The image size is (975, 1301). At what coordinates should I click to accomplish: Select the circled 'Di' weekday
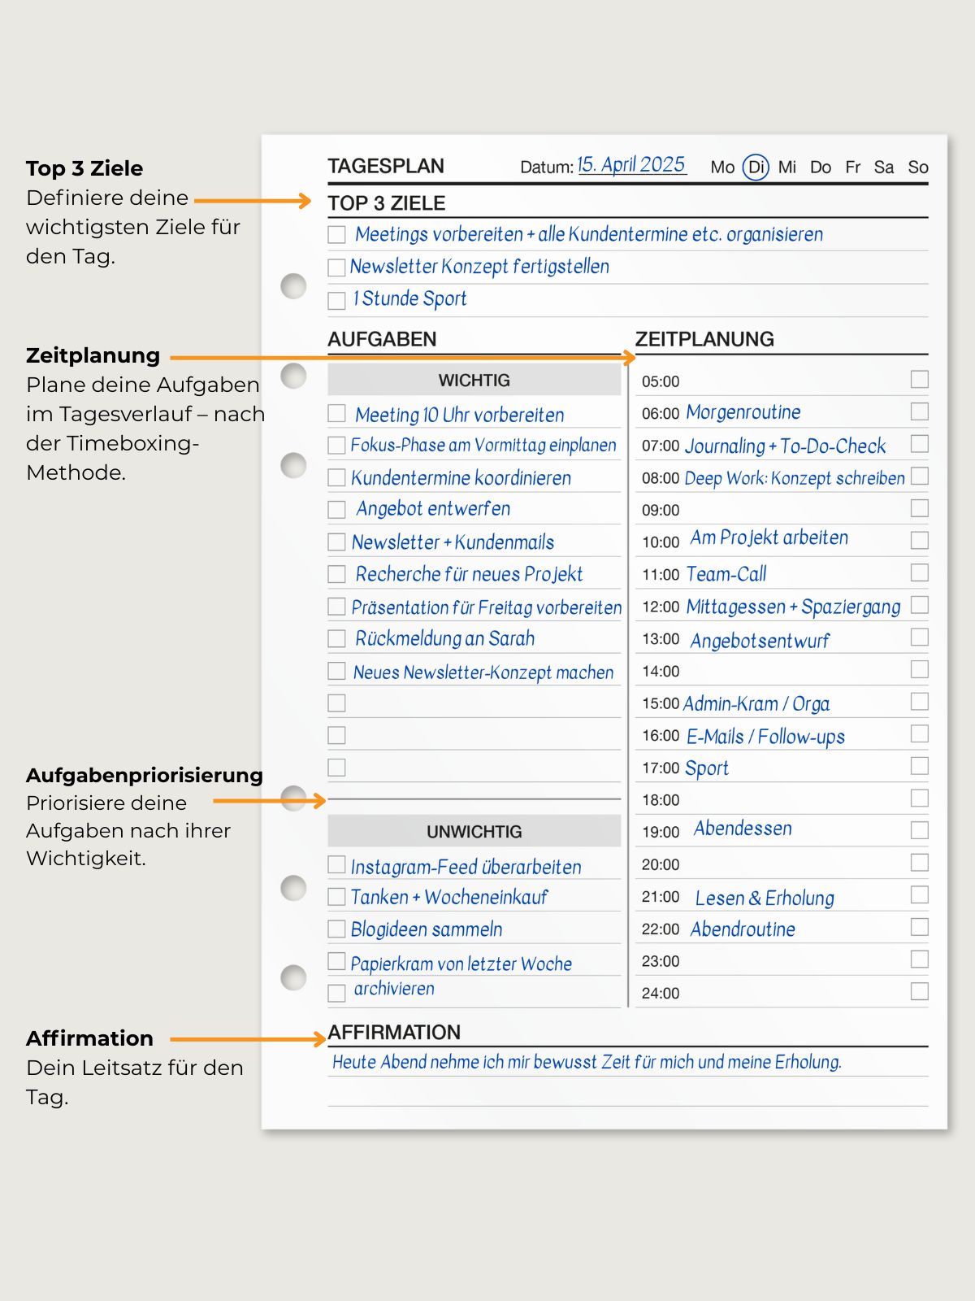pos(756,168)
